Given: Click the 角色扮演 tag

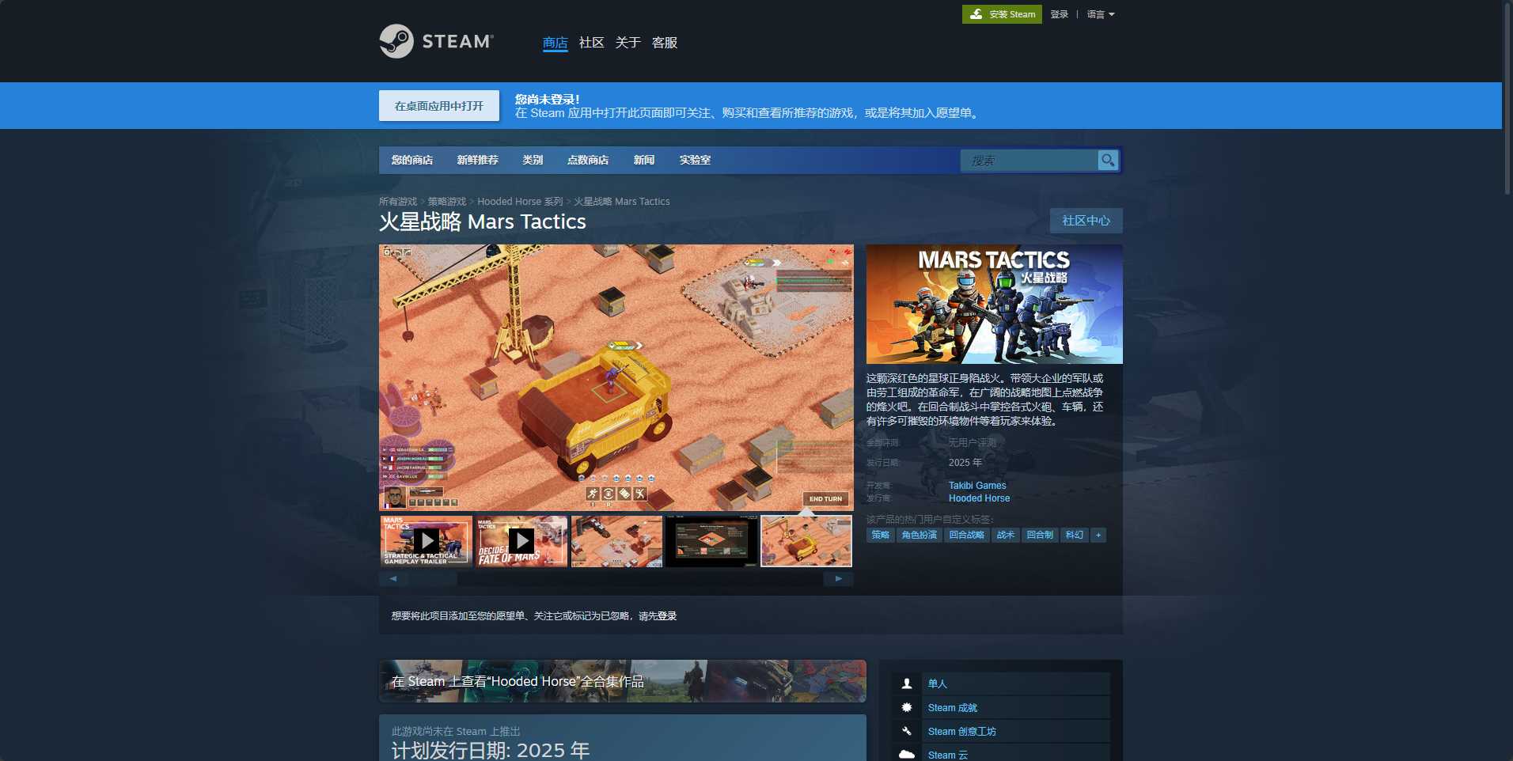Looking at the screenshot, I should point(920,536).
